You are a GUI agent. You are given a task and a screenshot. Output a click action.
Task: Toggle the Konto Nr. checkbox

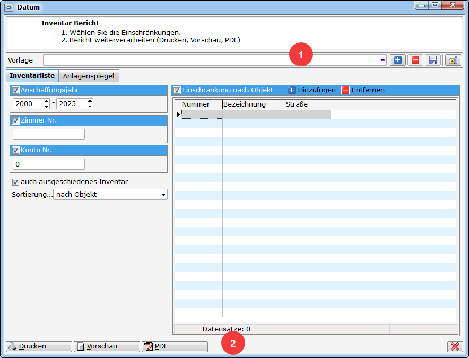coord(15,150)
